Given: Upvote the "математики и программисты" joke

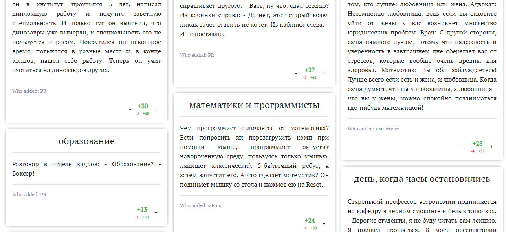Looking at the screenshot, I should [324, 224].
